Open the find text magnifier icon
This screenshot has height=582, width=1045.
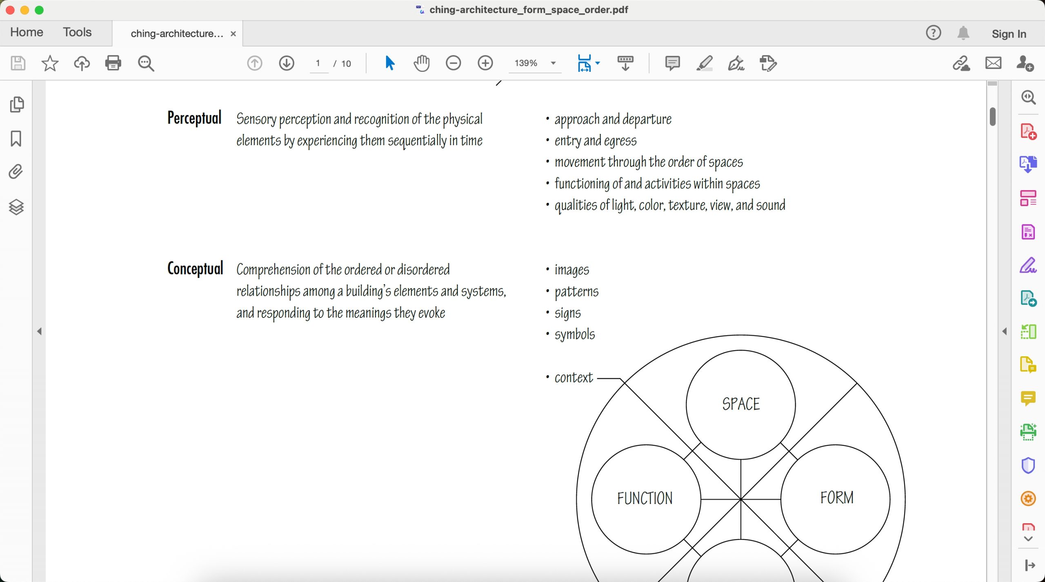146,63
